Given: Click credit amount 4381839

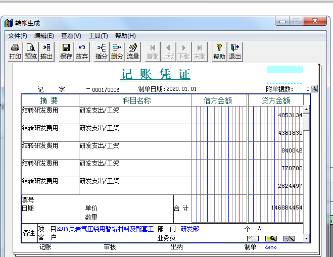Looking at the screenshot, I should pos(290,133).
